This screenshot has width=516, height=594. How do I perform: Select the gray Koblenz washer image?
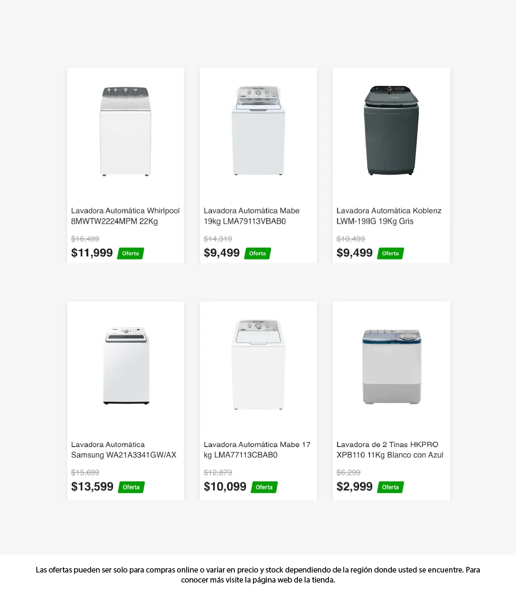pyautogui.click(x=391, y=131)
